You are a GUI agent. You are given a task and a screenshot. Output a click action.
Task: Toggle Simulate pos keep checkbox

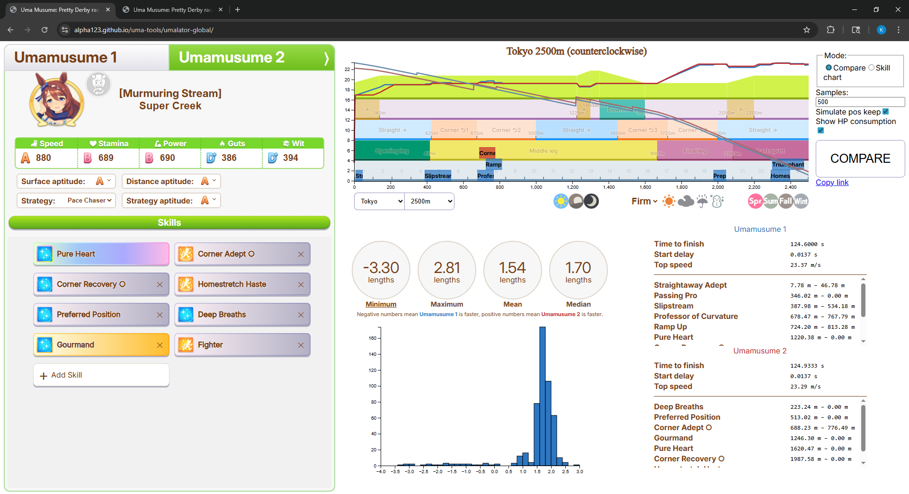pyautogui.click(x=886, y=112)
